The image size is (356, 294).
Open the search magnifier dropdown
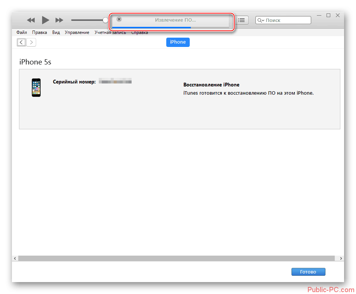coord(261,20)
